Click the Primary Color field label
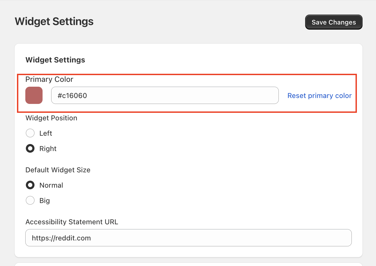Image resolution: width=376 pixels, height=266 pixels. point(49,79)
